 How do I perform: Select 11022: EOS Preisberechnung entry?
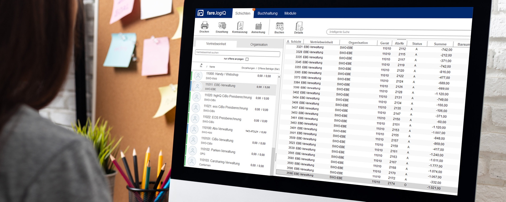(222, 118)
